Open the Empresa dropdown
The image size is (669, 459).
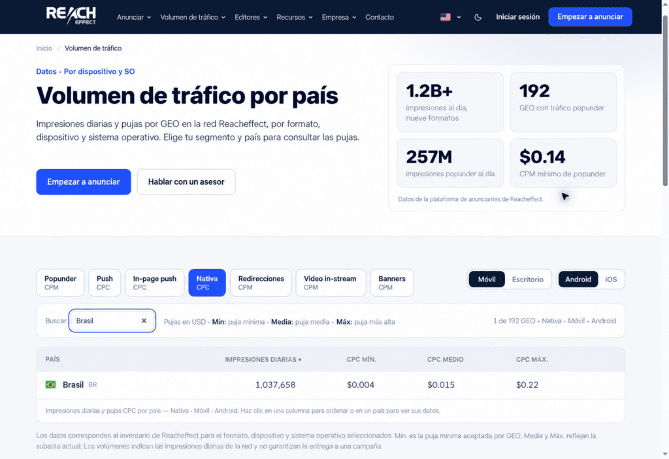pos(339,17)
